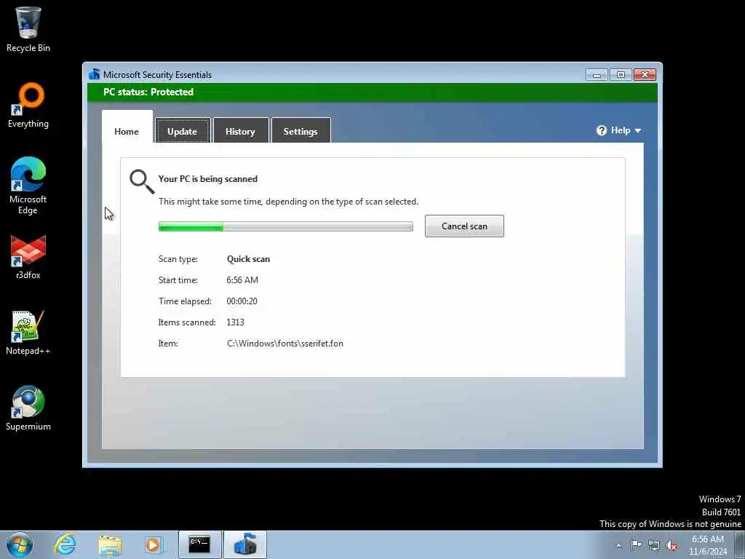Open Internet Explorer from the taskbar
This screenshot has width=745, height=559.
(65, 544)
